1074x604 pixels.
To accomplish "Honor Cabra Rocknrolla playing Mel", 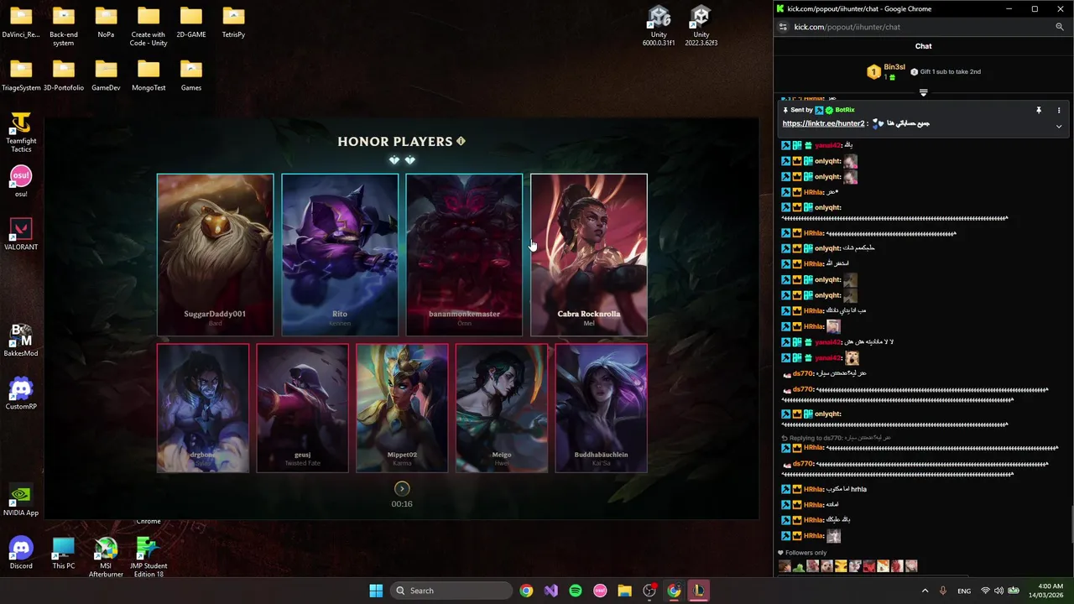I will click(x=589, y=255).
